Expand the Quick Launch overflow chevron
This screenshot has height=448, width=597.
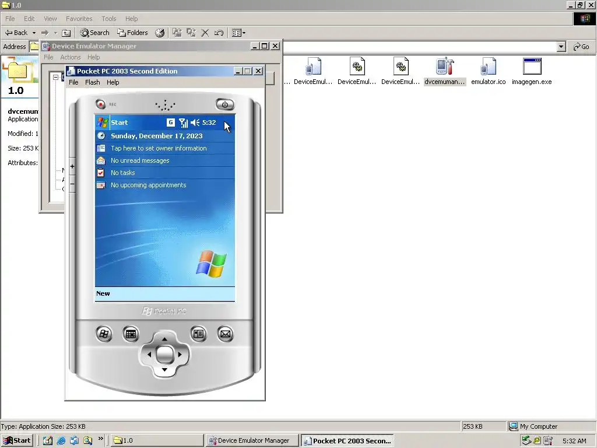tap(100, 439)
